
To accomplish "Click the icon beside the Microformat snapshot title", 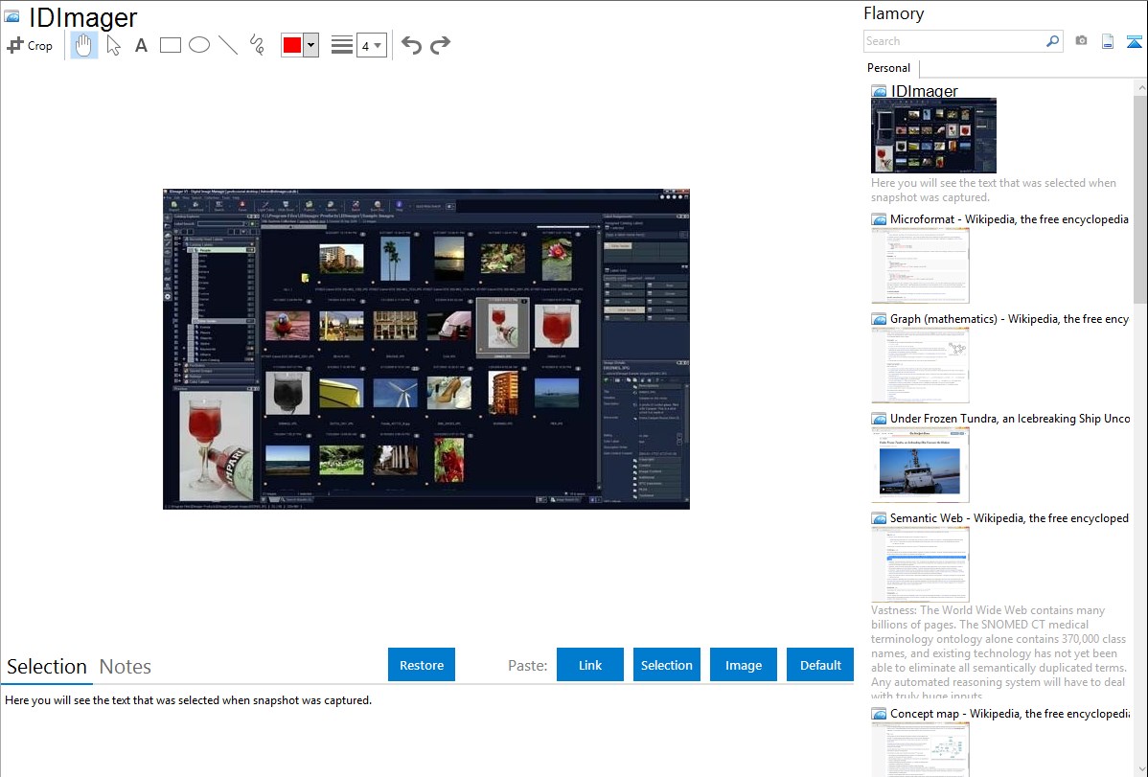I will click(880, 219).
